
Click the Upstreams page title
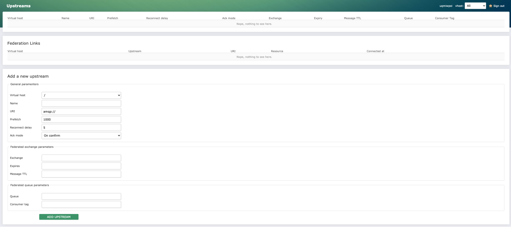[x=18, y=6]
